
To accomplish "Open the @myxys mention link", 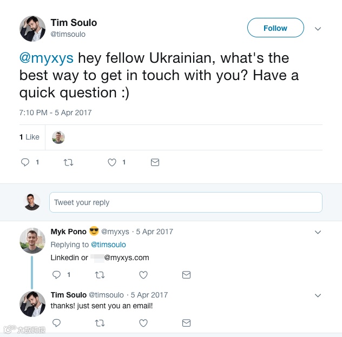I will pos(47,58).
